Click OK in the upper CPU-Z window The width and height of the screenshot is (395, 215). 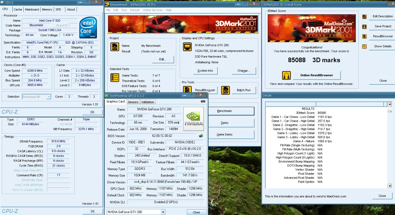point(92,112)
